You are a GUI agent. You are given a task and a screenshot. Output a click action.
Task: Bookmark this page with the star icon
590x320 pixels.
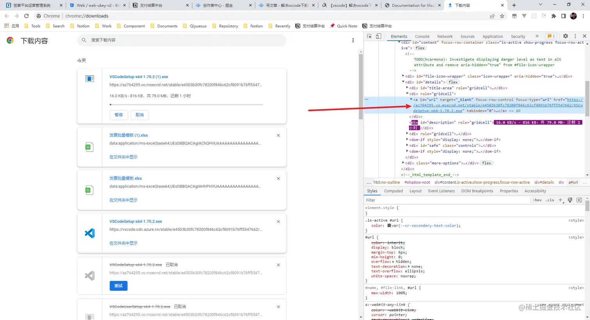[502, 16]
